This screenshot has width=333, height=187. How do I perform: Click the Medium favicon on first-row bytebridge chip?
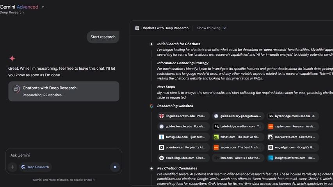tap(271, 116)
